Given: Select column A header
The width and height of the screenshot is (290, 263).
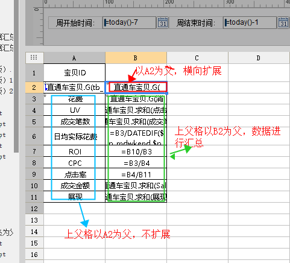Looking at the screenshot, I should tap(74, 58).
